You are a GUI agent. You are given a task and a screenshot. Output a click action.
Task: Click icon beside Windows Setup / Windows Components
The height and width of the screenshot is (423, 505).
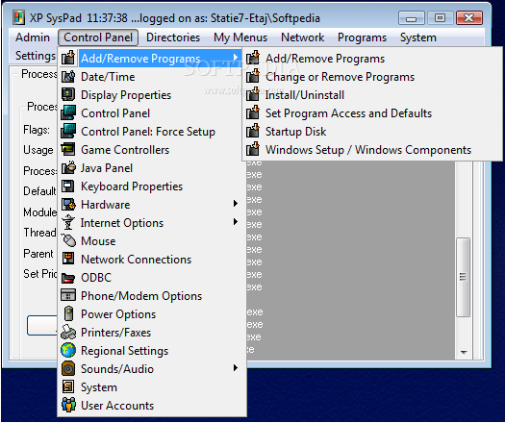253,149
